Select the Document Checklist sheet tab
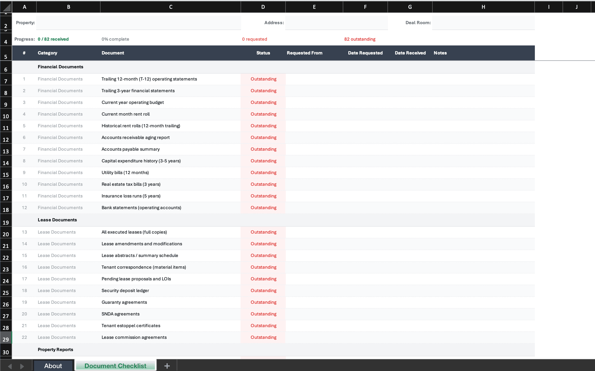 point(115,366)
